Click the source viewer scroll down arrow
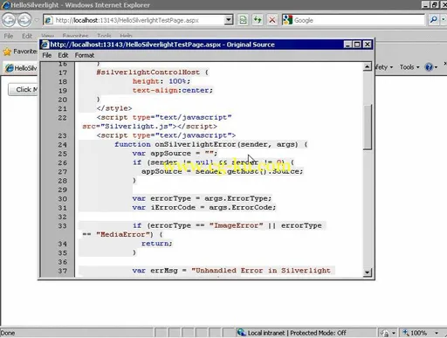 pos(368,272)
